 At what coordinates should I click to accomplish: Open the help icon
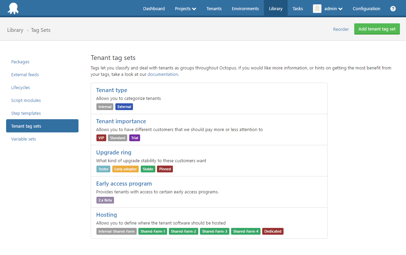click(x=393, y=8)
